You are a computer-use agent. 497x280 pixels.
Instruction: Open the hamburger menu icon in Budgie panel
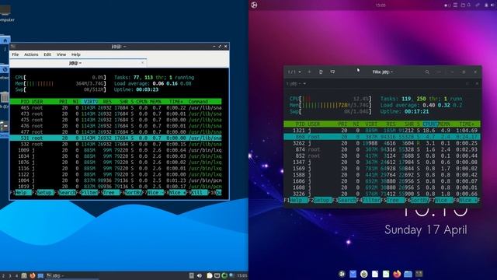coord(455,5)
